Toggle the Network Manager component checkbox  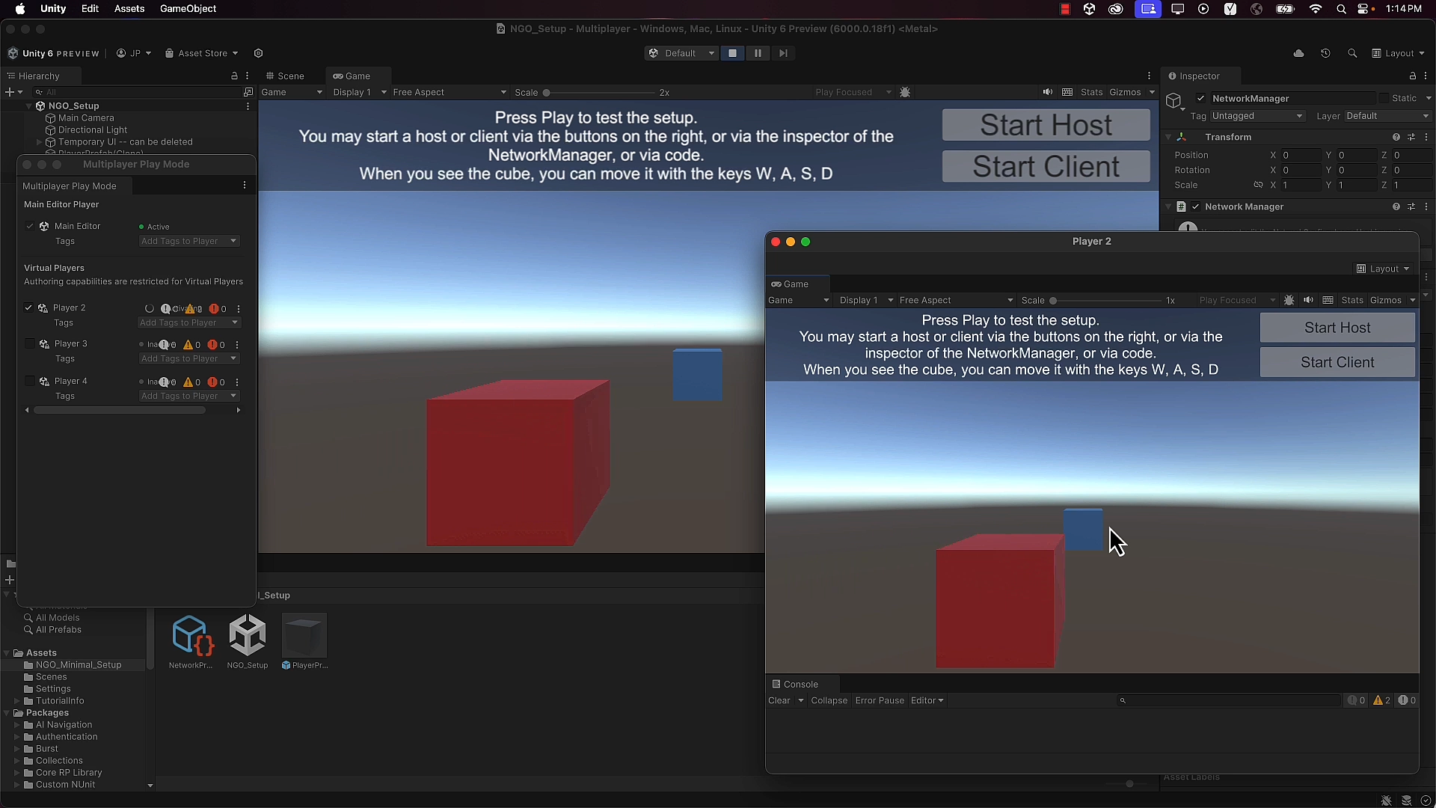[x=1196, y=206]
